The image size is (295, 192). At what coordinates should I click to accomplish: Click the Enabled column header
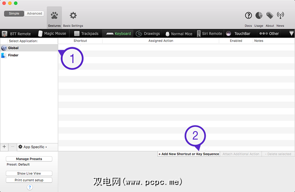(236, 41)
